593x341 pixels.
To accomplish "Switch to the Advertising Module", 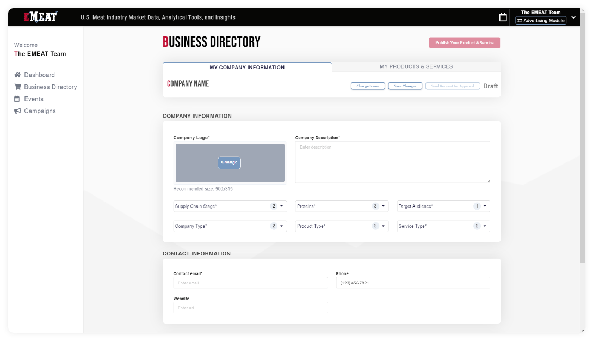I will (541, 21).
